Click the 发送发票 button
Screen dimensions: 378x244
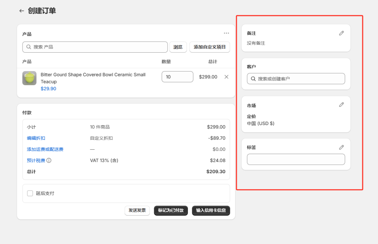pyautogui.click(x=137, y=210)
